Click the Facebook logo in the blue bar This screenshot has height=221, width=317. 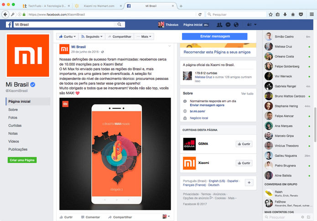point(9,25)
